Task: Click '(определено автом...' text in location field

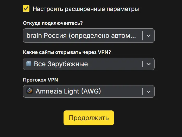Action: tap(102, 36)
